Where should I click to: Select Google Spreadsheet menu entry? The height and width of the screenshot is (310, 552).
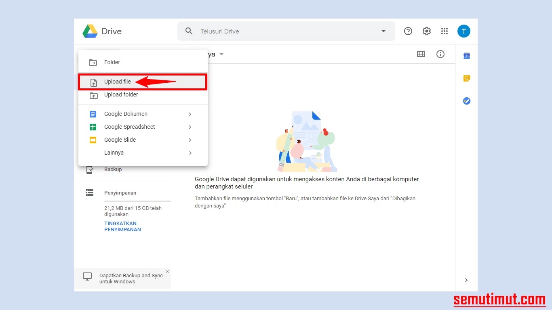pyautogui.click(x=143, y=127)
